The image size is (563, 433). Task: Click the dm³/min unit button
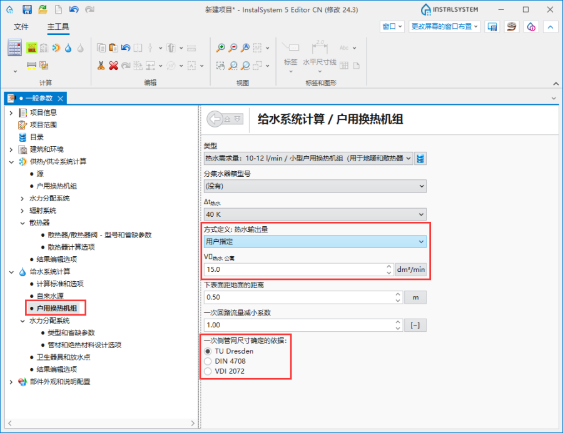(x=411, y=269)
